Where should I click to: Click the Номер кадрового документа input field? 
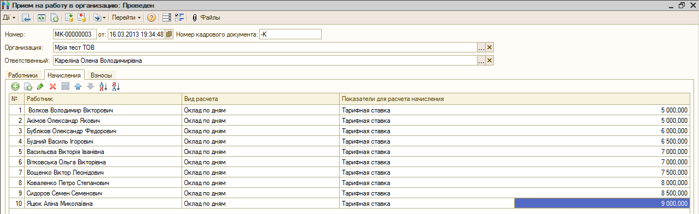[x=290, y=34]
